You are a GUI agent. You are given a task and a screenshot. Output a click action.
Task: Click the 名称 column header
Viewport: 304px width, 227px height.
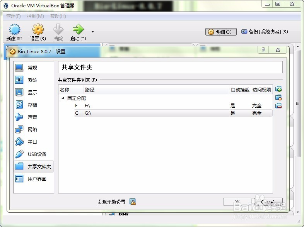pos(71,90)
